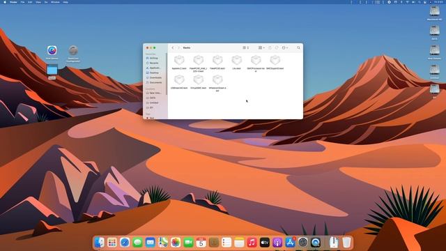
Task: Go forward in Finder window
Action: 178,48
